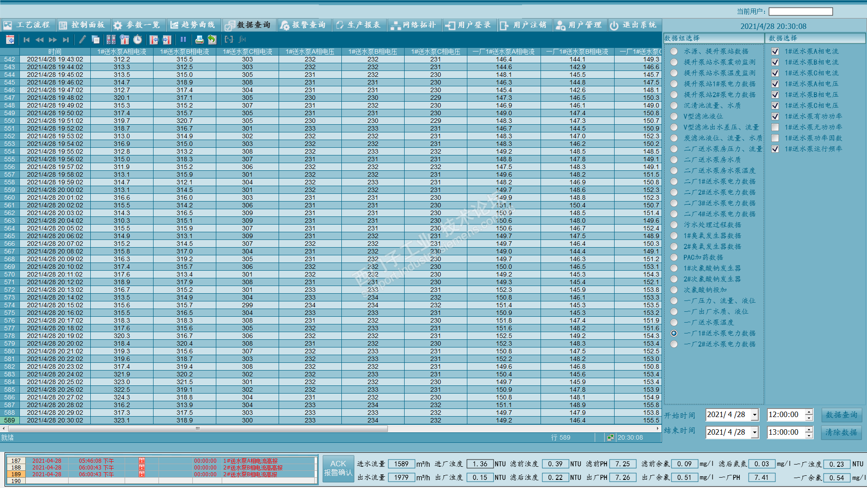Uncheck 1#送水泵A相电流 checkbox
This screenshot has width=867, height=488.
click(775, 52)
